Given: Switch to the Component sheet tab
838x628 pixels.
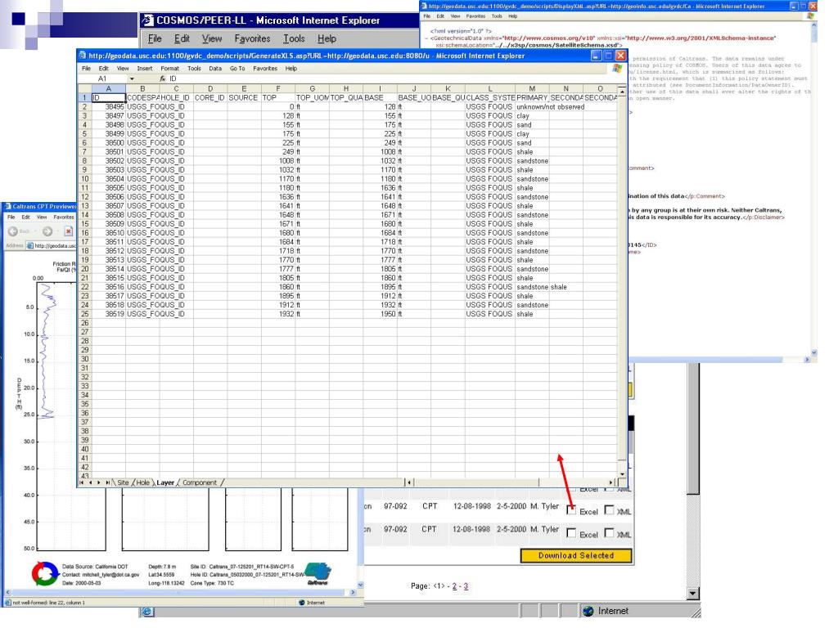Looking at the screenshot, I should click(200, 482).
